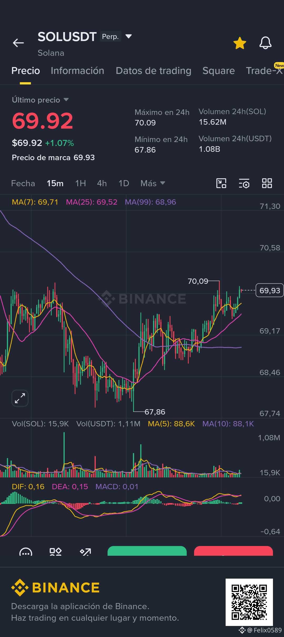The image size is (284, 637).
Task: Tap the red sell button
Action: [x=234, y=551]
